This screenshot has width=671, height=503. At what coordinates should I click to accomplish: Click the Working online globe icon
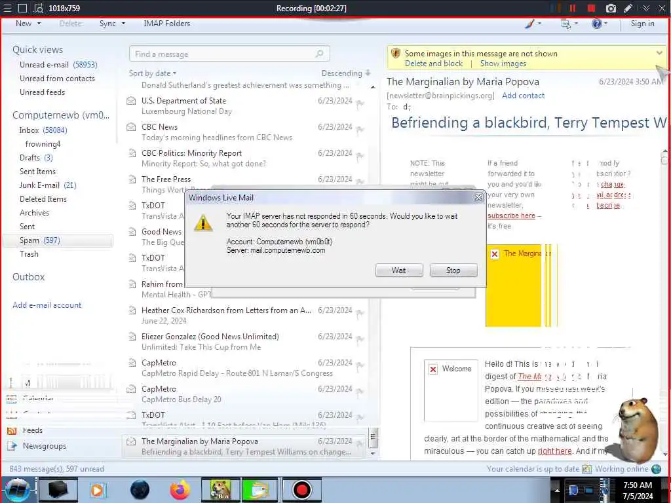pos(656,469)
